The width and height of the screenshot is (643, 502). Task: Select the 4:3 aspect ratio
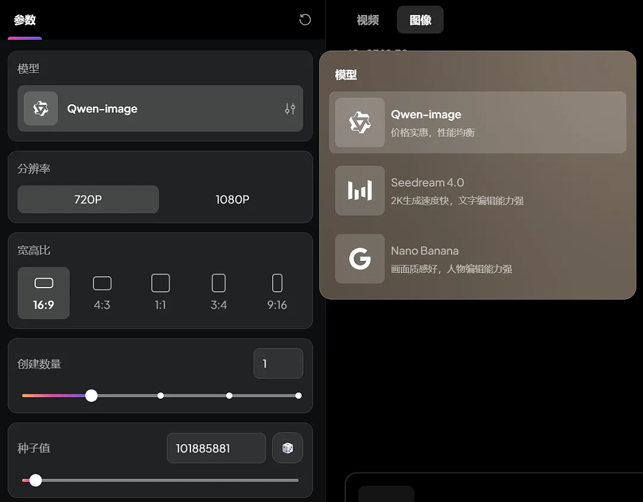pos(102,293)
